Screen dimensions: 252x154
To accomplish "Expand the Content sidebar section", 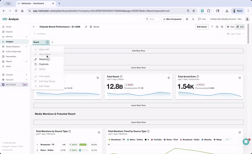I will (26, 75).
